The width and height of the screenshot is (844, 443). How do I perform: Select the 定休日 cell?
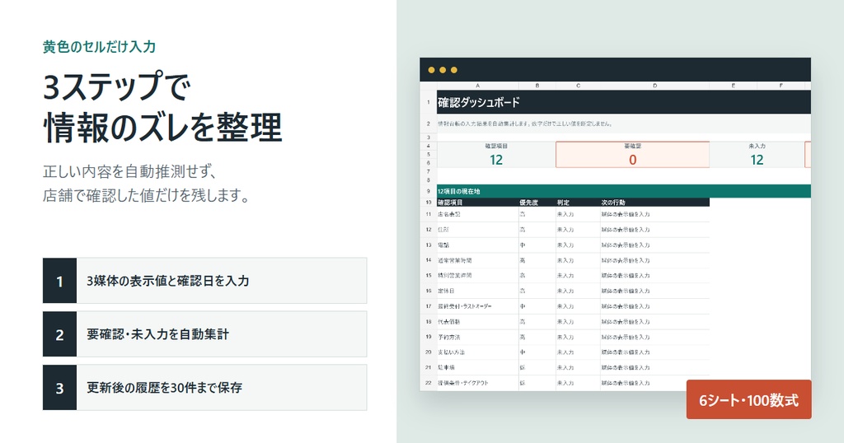pos(478,291)
